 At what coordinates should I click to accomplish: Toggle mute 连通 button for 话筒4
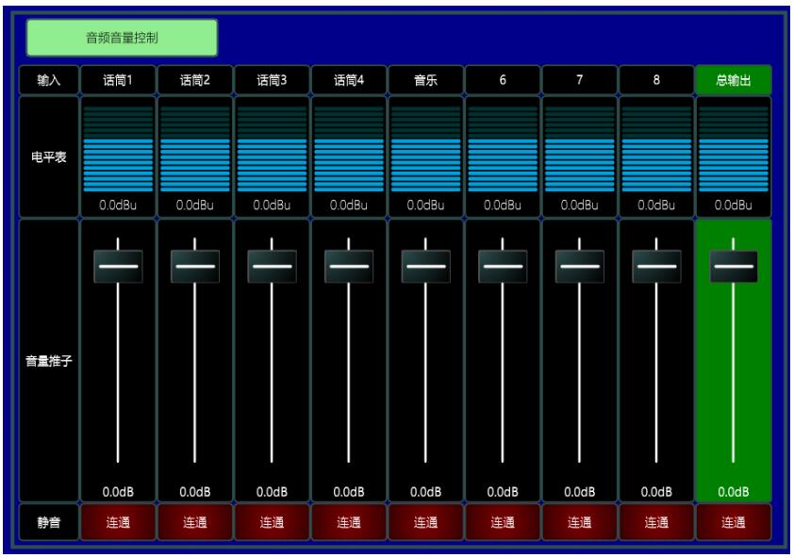349,522
